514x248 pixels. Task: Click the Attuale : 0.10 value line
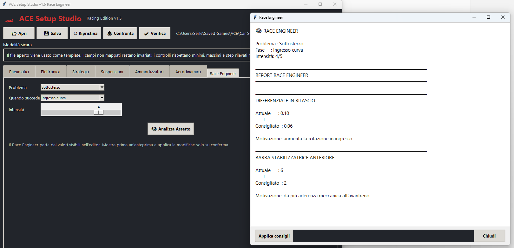coord(272,113)
